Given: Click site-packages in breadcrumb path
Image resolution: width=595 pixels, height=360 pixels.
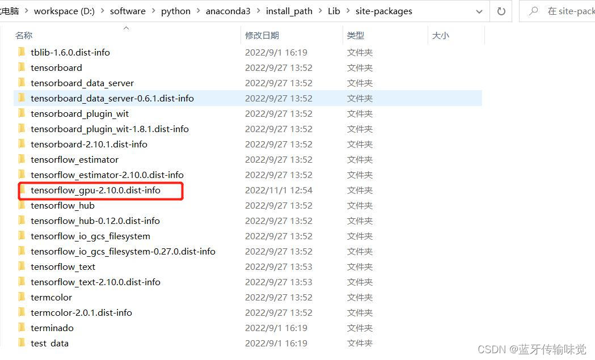Looking at the screenshot, I should [383, 11].
